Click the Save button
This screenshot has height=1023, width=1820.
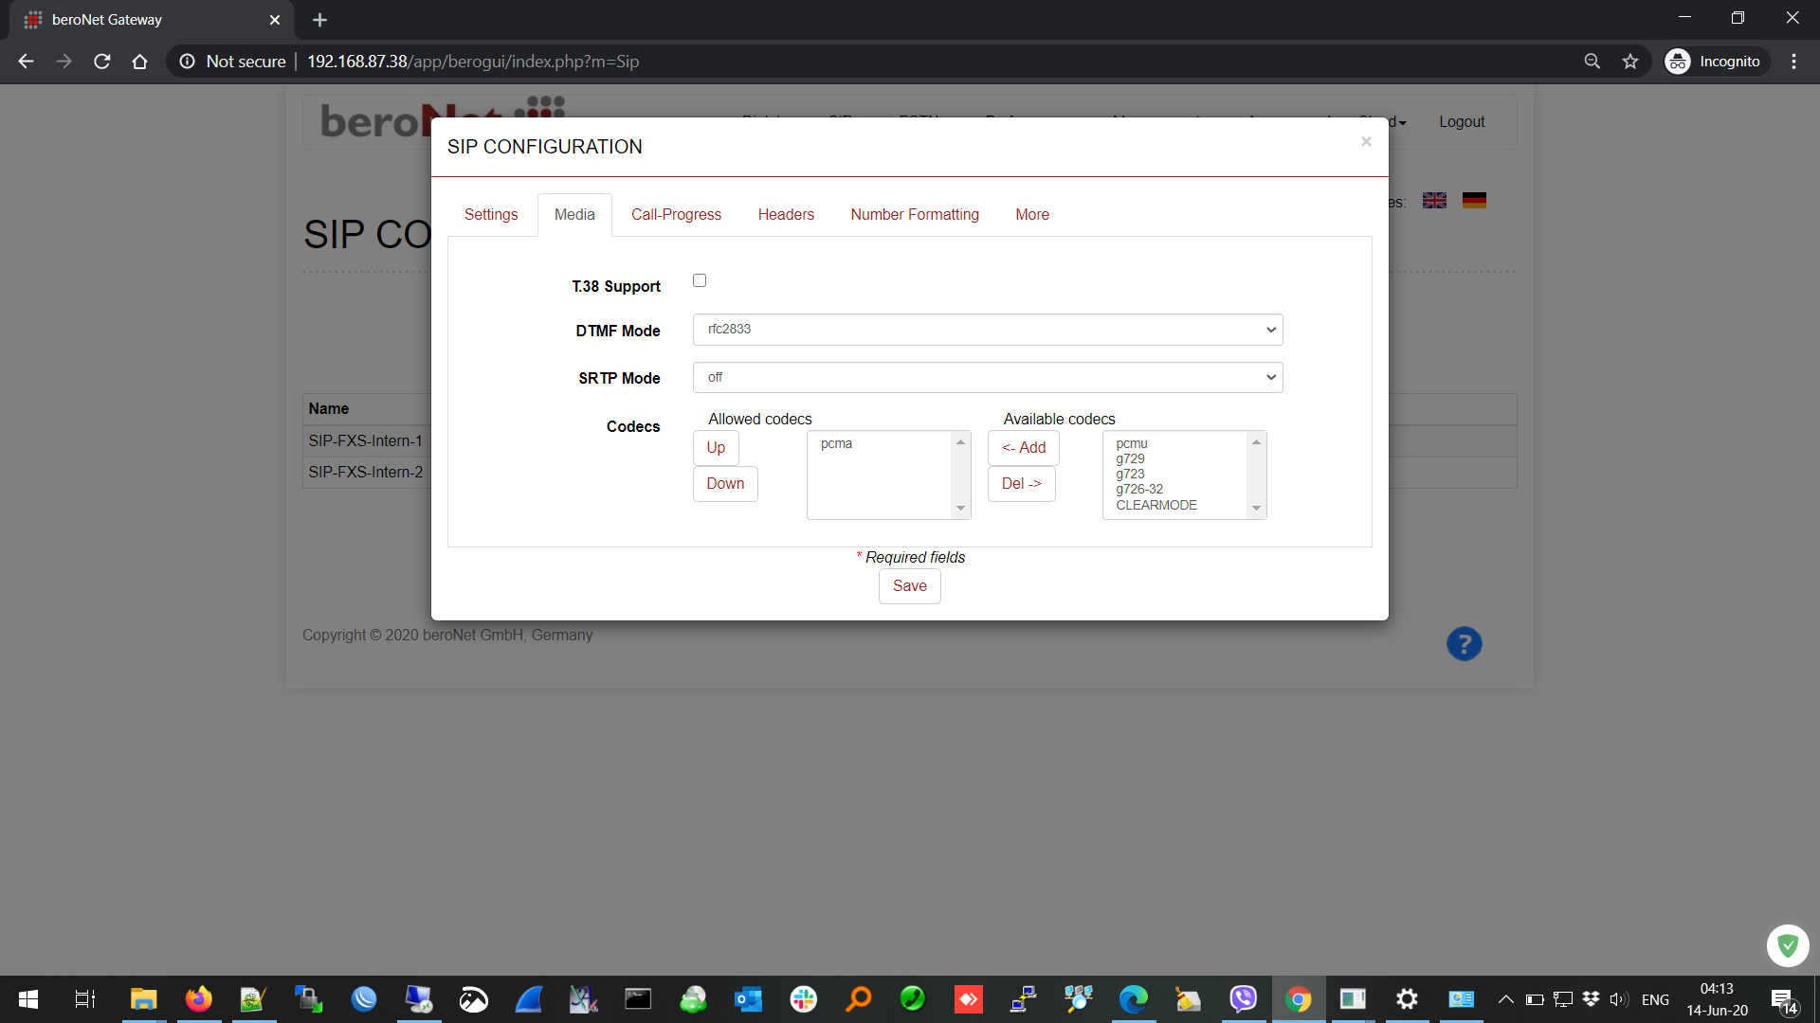click(909, 586)
